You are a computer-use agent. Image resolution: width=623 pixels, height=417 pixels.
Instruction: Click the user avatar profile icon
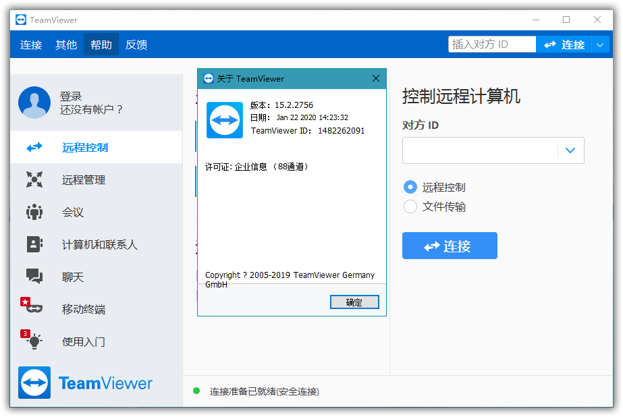click(x=34, y=103)
